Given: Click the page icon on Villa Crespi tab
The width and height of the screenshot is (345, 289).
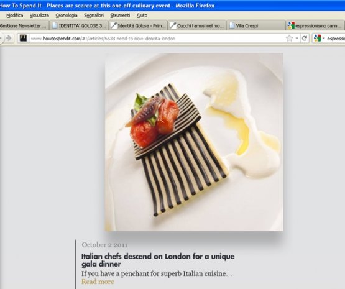Looking at the screenshot, I should (x=232, y=25).
